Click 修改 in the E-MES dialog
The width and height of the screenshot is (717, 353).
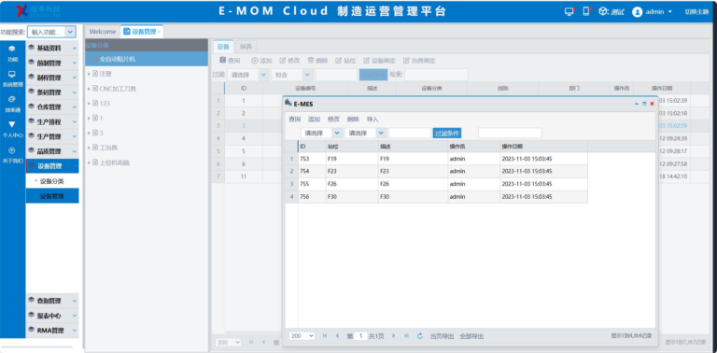pyautogui.click(x=334, y=120)
